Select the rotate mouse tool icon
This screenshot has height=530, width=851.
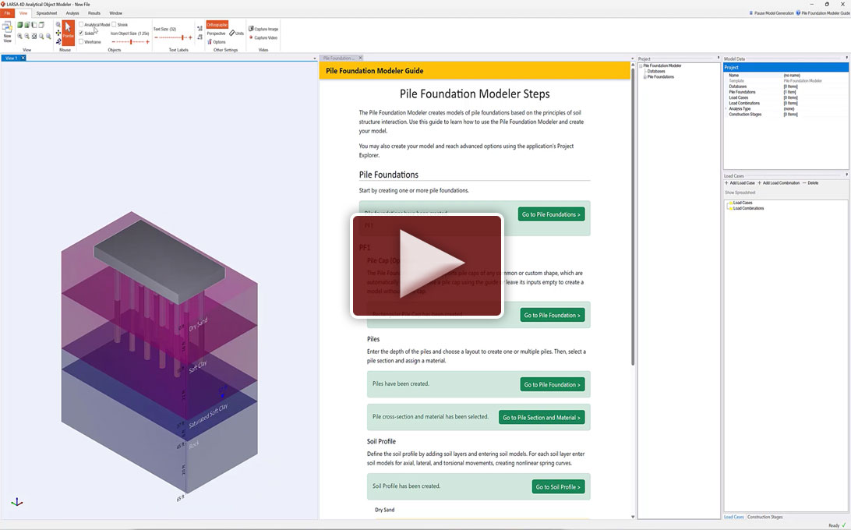[x=58, y=41]
